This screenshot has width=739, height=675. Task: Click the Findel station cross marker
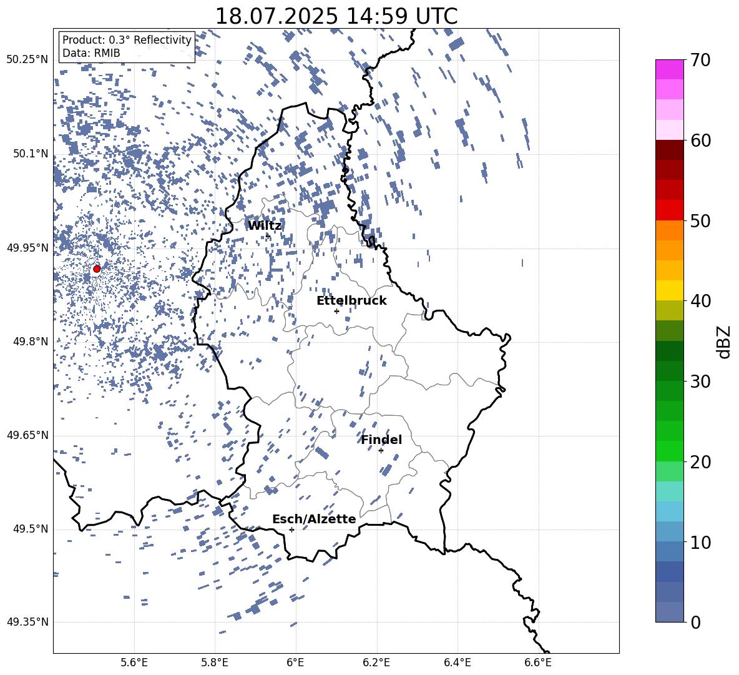pyautogui.click(x=381, y=451)
